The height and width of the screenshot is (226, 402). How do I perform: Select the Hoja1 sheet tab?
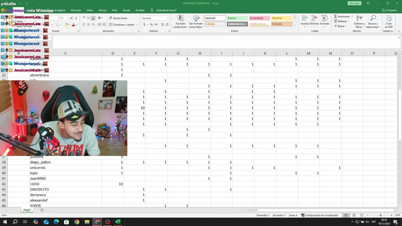(x=27, y=210)
